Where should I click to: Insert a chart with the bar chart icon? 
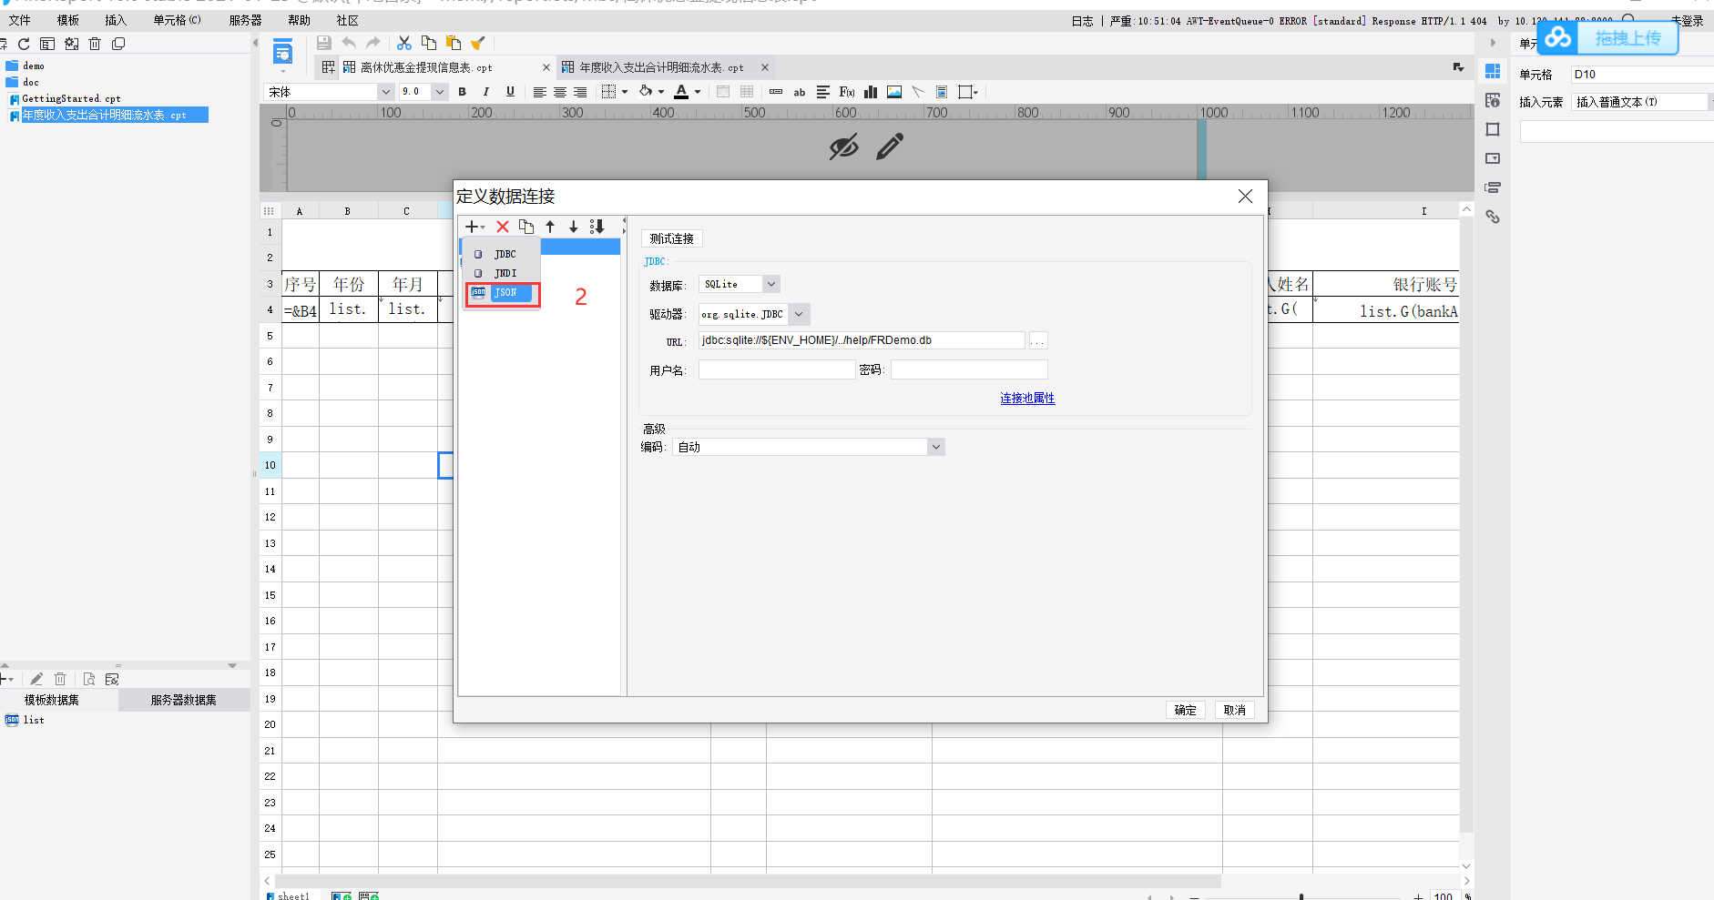[x=871, y=92]
